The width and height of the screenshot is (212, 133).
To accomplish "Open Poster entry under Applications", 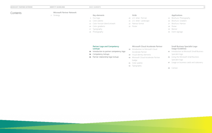I will pyautogui.click(x=174, y=26).
